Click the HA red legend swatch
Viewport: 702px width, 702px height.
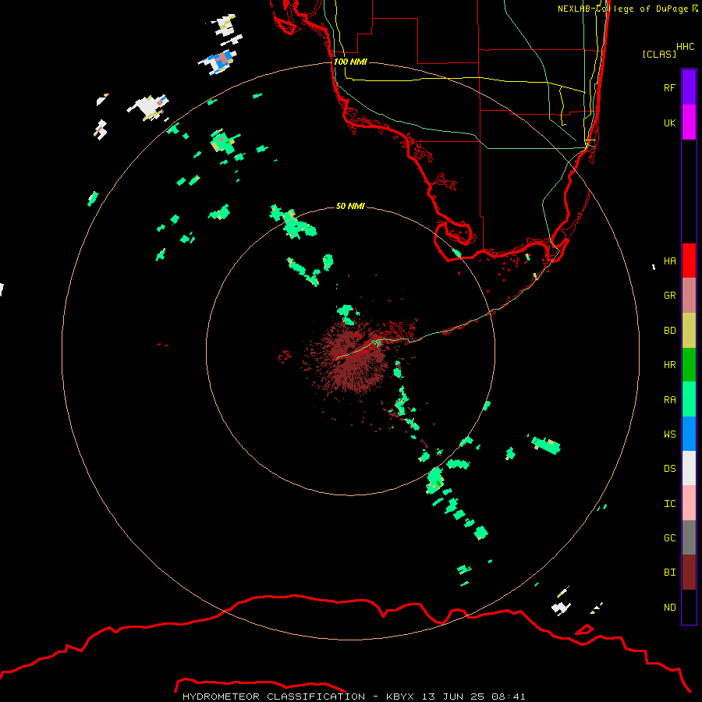(x=689, y=261)
